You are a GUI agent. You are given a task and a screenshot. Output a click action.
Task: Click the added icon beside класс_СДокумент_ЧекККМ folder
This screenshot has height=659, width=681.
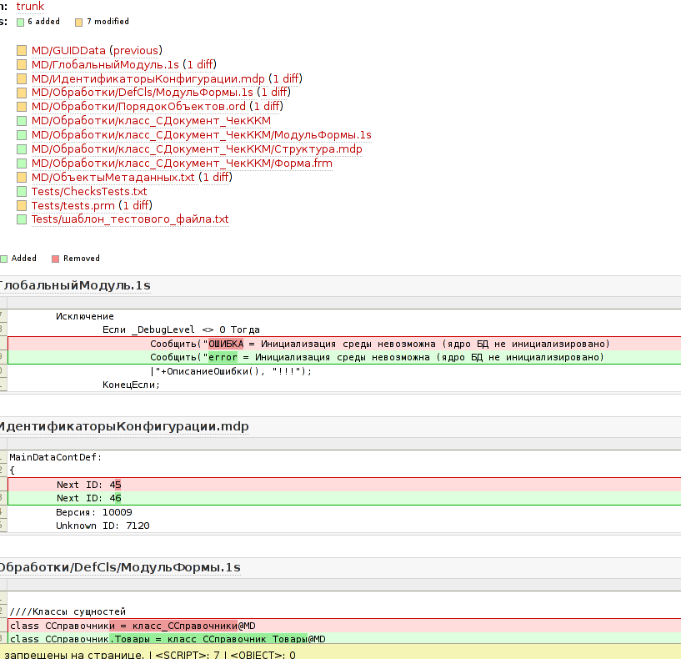22,122
